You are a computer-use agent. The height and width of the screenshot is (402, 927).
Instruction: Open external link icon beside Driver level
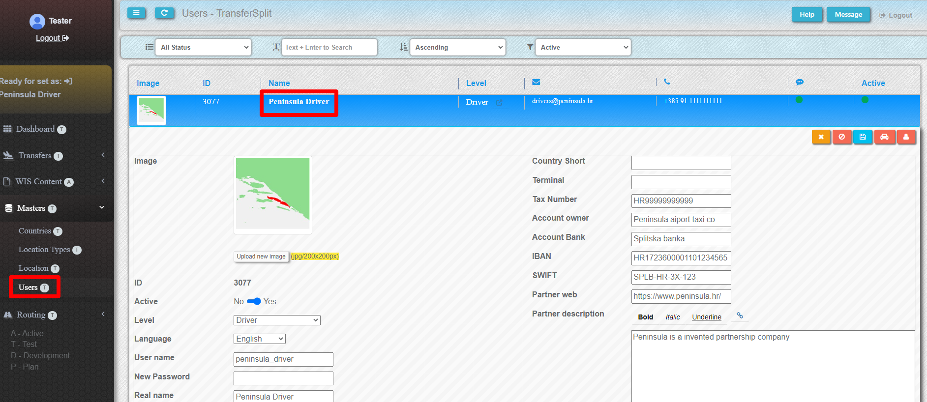click(499, 103)
